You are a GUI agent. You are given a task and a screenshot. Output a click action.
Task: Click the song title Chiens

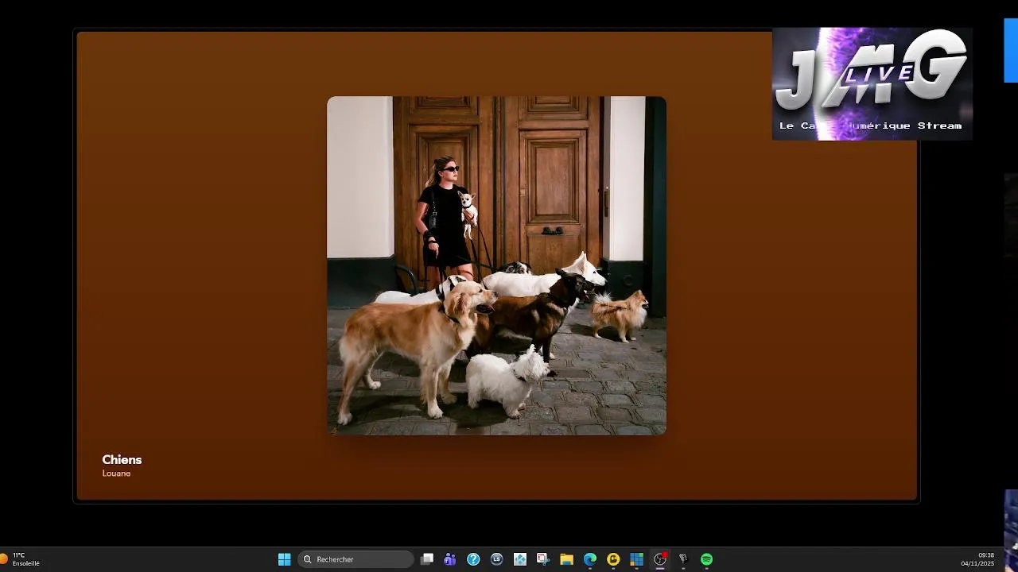click(122, 459)
